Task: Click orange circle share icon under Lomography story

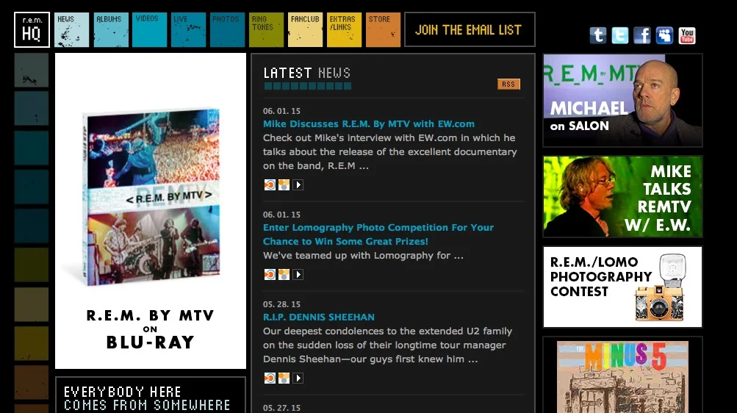Action: tap(270, 274)
